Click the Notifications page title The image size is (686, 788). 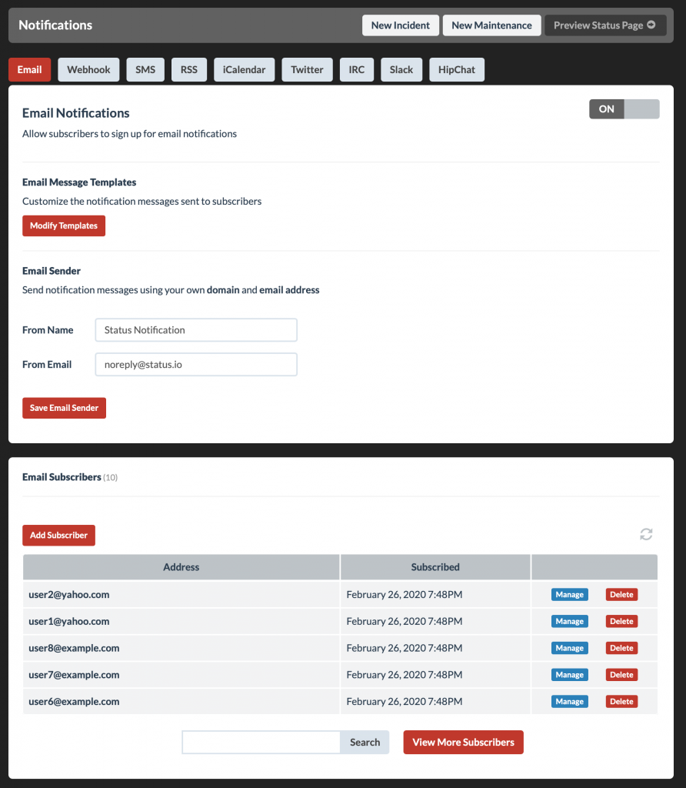click(x=55, y=25)
